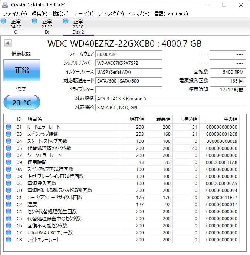The image size is (250, 255).
Task: Go to previous disk with left arrow
Action: (x=8, y=43)
